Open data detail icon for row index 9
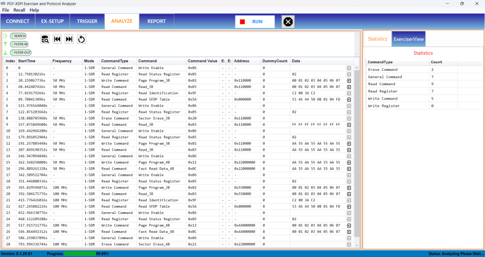Image resolution: width=485 pixels, height=257 pixels. coord(349,125)
